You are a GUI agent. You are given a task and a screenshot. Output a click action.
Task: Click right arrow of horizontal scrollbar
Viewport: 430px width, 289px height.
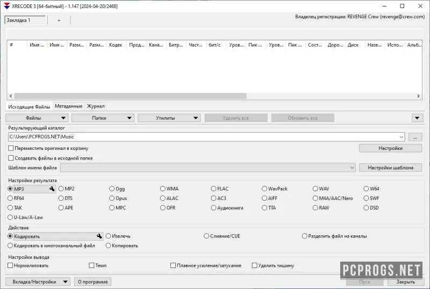point(418,96)
